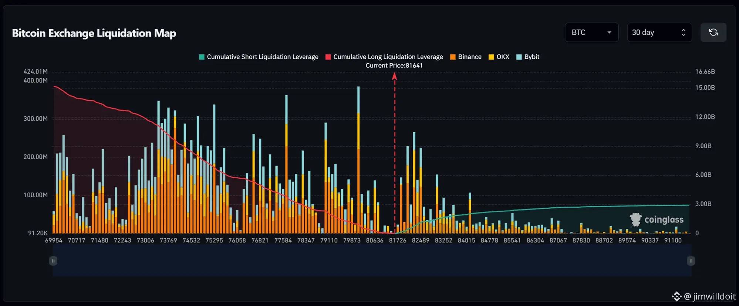
Task: Toggle the Bybit series in legend
Action: pos(528,57)
